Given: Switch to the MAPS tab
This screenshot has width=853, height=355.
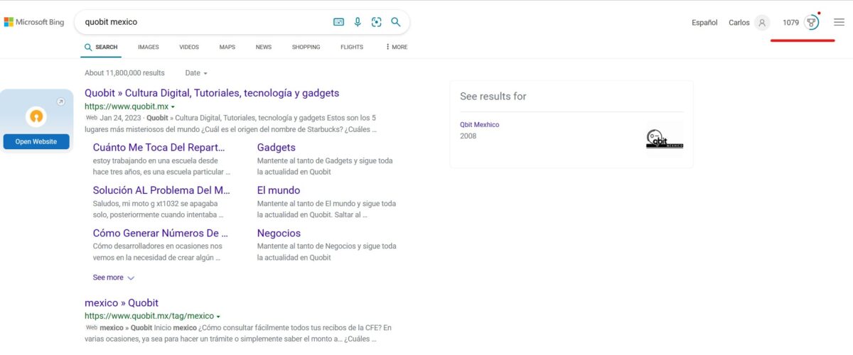Looking at the screenshot, I should (227, 48).
